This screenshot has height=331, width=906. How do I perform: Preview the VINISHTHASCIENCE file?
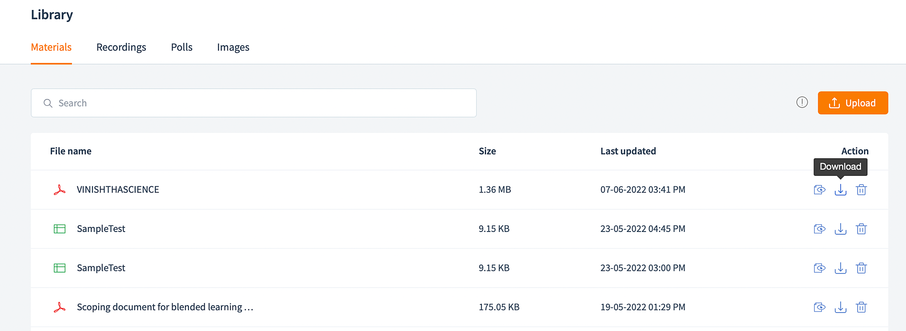point(819,190)
